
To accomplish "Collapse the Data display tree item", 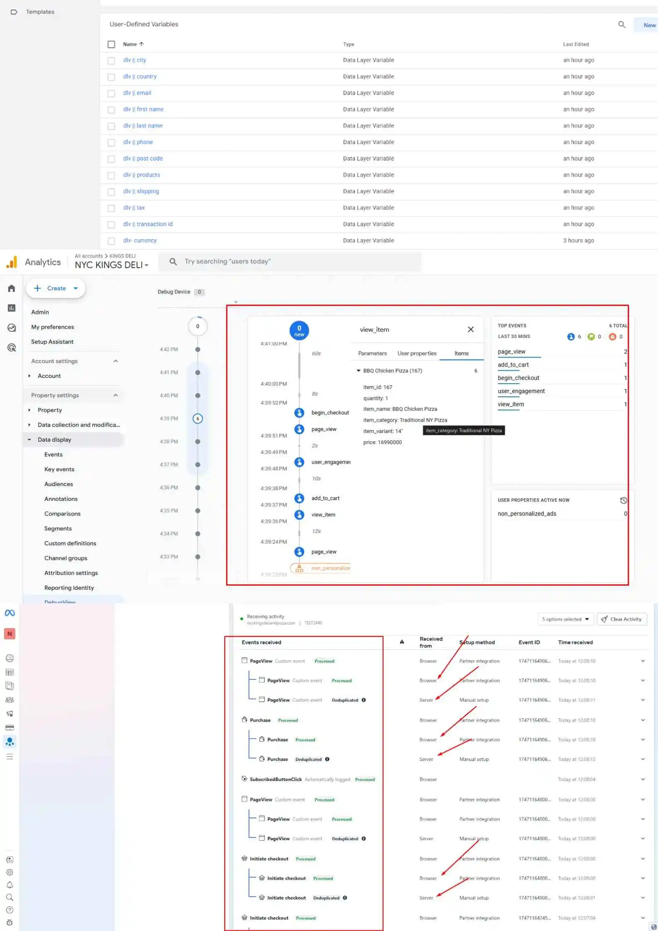I will click(29, 440).
